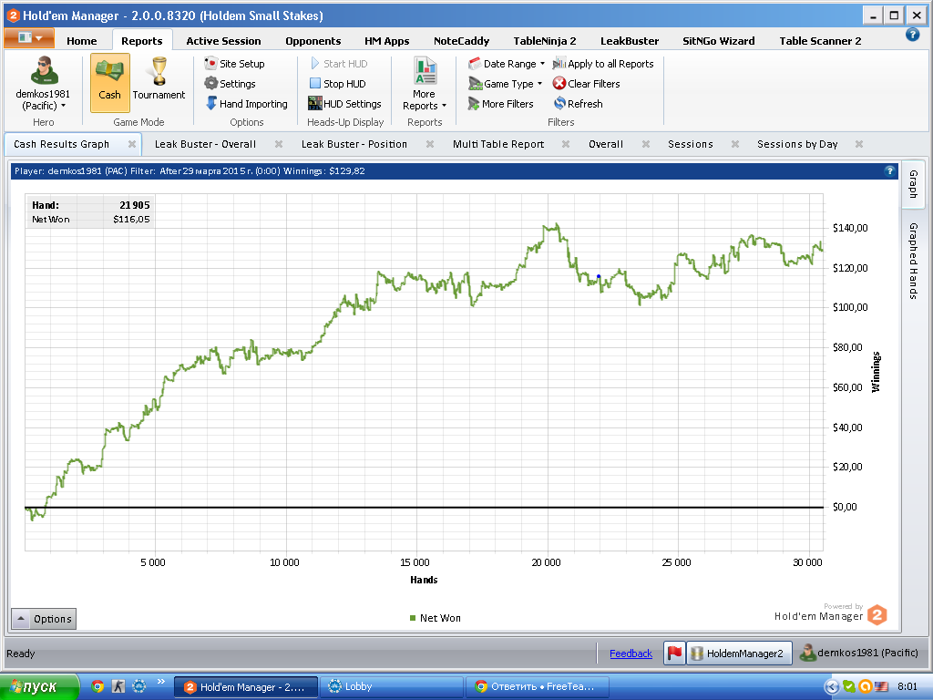
Task: Open the Table Scanner 2 tab
Action: pyautogui.click(x=820, y=41)
